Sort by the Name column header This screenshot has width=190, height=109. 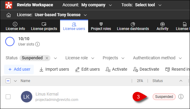(x=25, y=81)
